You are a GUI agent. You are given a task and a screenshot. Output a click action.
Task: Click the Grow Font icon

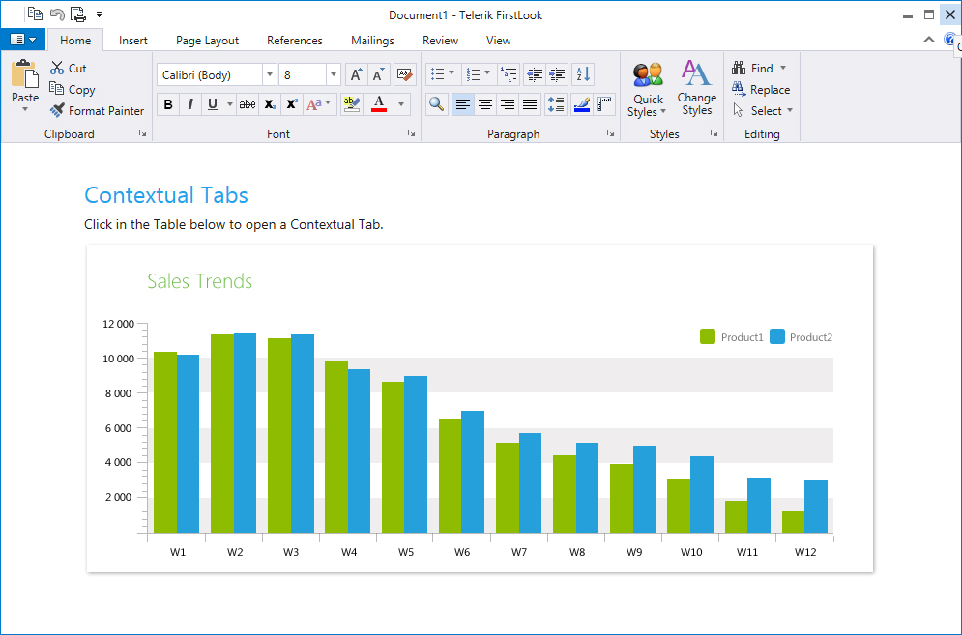coord(356,74)
